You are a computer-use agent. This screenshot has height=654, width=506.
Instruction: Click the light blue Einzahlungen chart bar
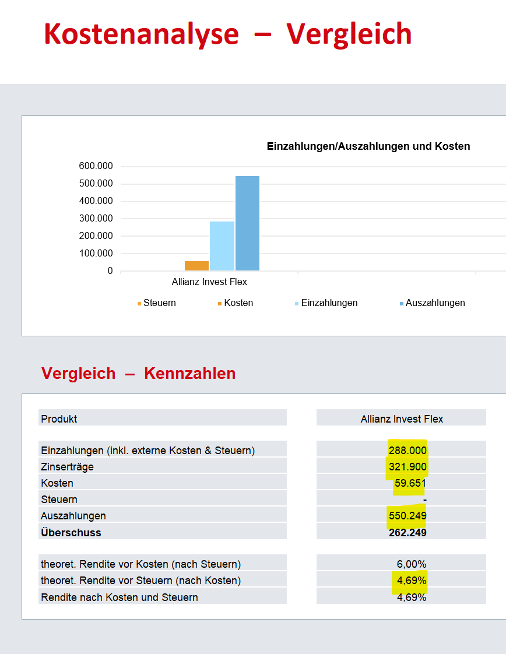pos(222,246)
